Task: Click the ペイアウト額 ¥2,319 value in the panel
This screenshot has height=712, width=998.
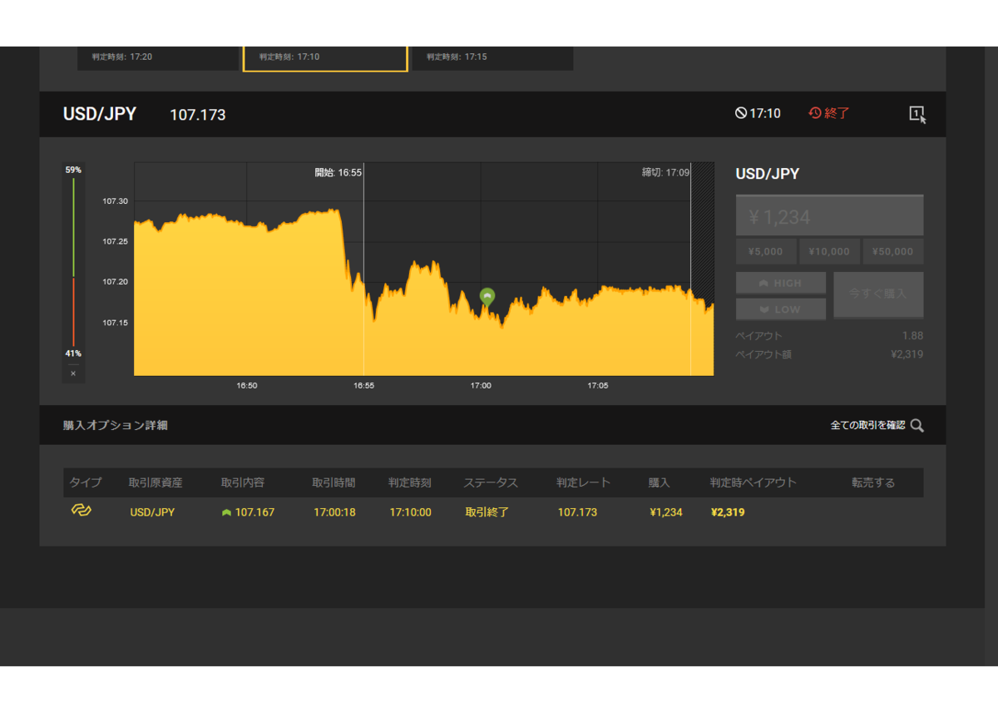Action: click(x=907, y=354)
